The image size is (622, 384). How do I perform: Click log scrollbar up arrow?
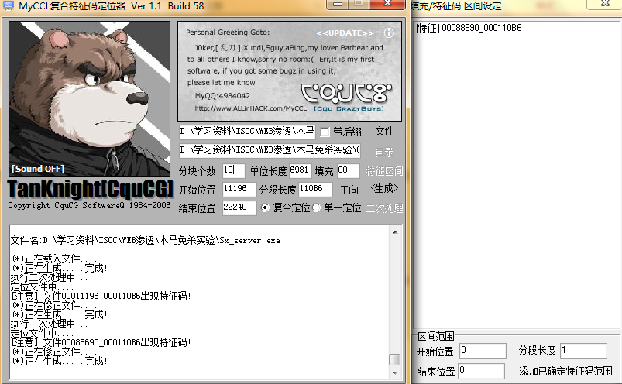click(x=395, y=232)
